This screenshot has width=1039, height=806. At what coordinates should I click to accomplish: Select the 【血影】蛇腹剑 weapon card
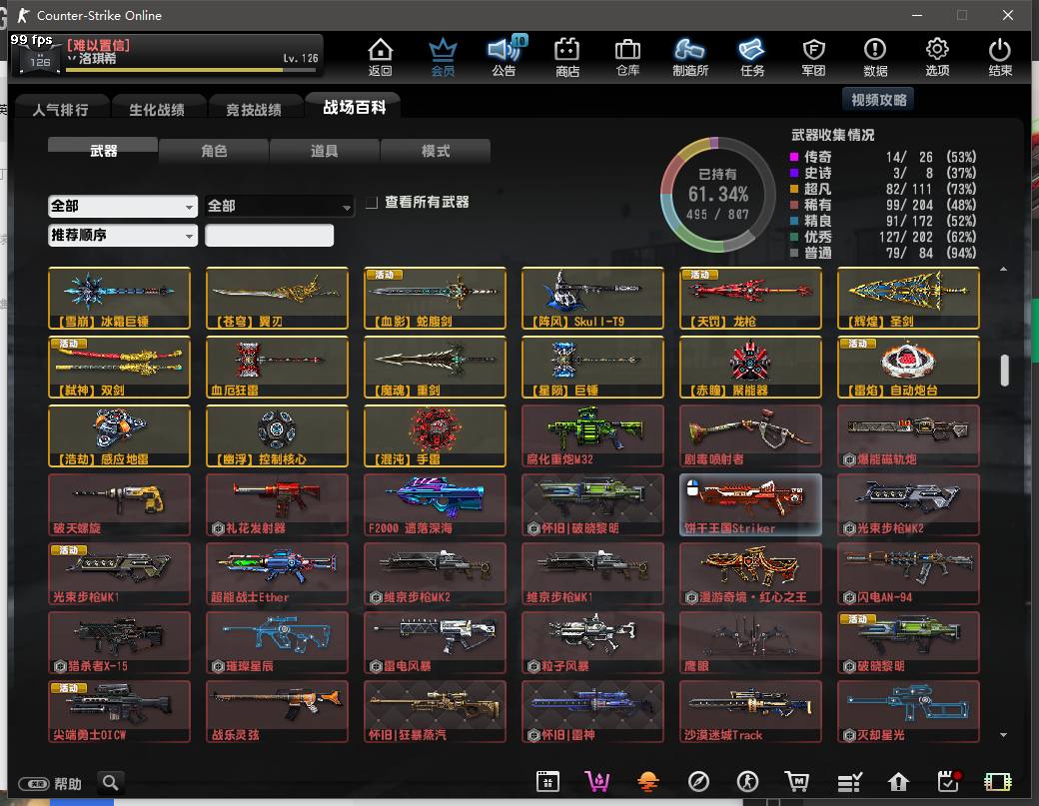coord(435,298)
